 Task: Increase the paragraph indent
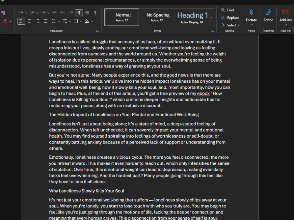coord(71,13)
